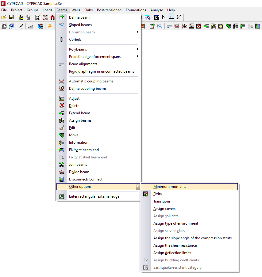Click the Y-X axes toolbar icon

tap(164, 17)
